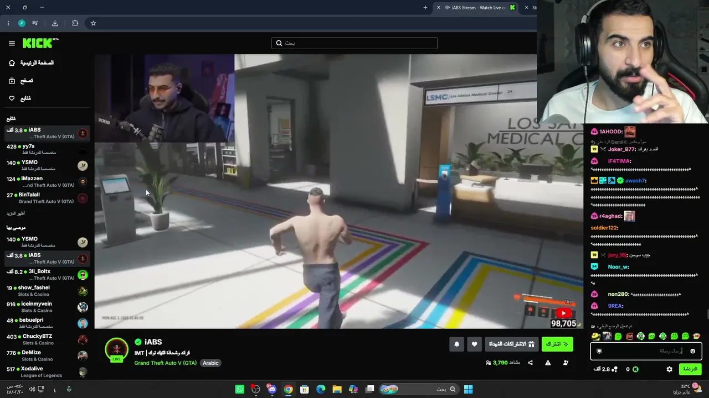Click the green Subscribe button
This screenshot has width=709, height=398.
coord(557,344)
